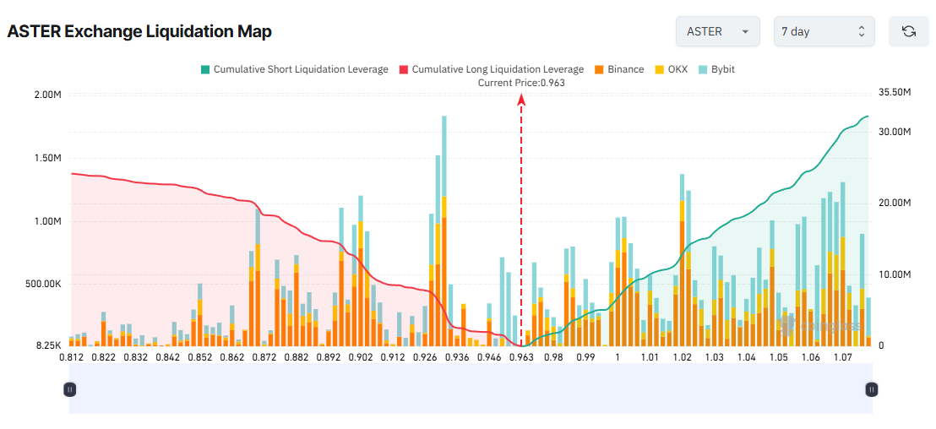Click the yellow OKX legend swatch
This screenshot has width=936, height=429.
pos(659,69)
